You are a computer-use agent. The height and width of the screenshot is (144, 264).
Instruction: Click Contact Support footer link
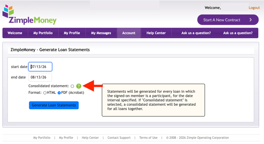click(x=119, y=138)
